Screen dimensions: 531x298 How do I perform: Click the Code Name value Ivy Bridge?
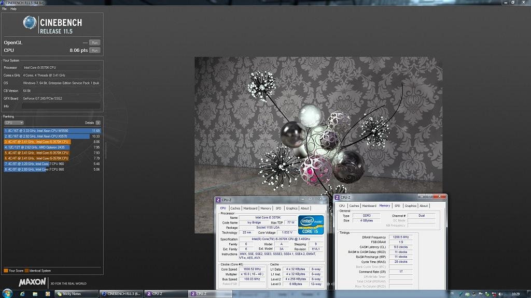(254, 222)
